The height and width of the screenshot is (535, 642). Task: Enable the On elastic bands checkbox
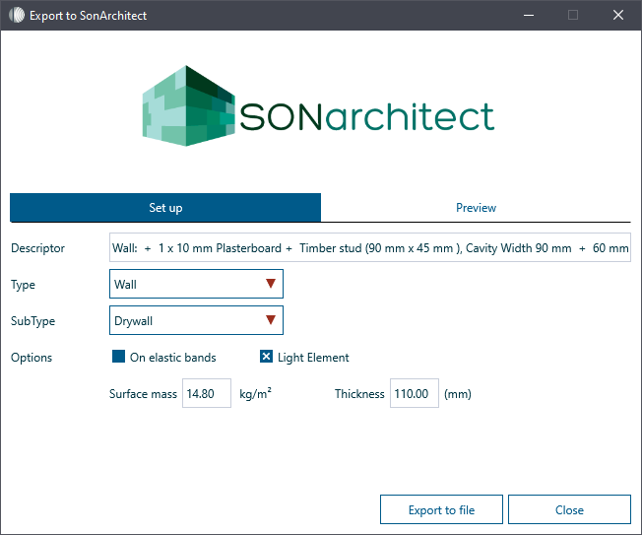118,357
